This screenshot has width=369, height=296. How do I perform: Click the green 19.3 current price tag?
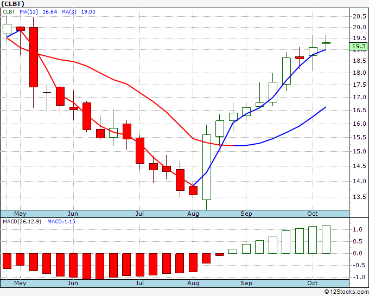358,46
